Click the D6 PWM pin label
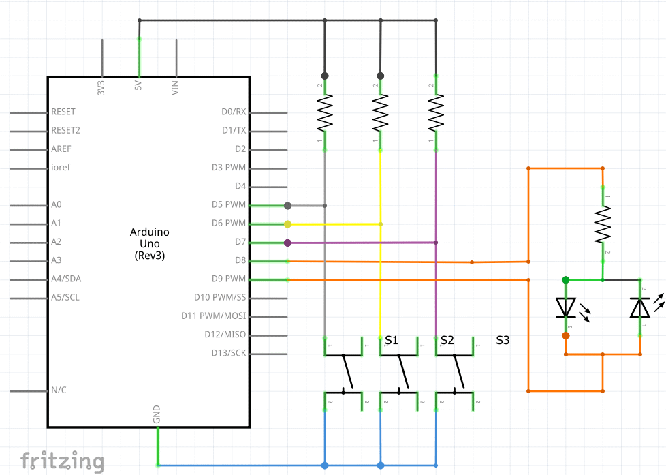The width and height of the screenshot is (666, 475). 229,223
